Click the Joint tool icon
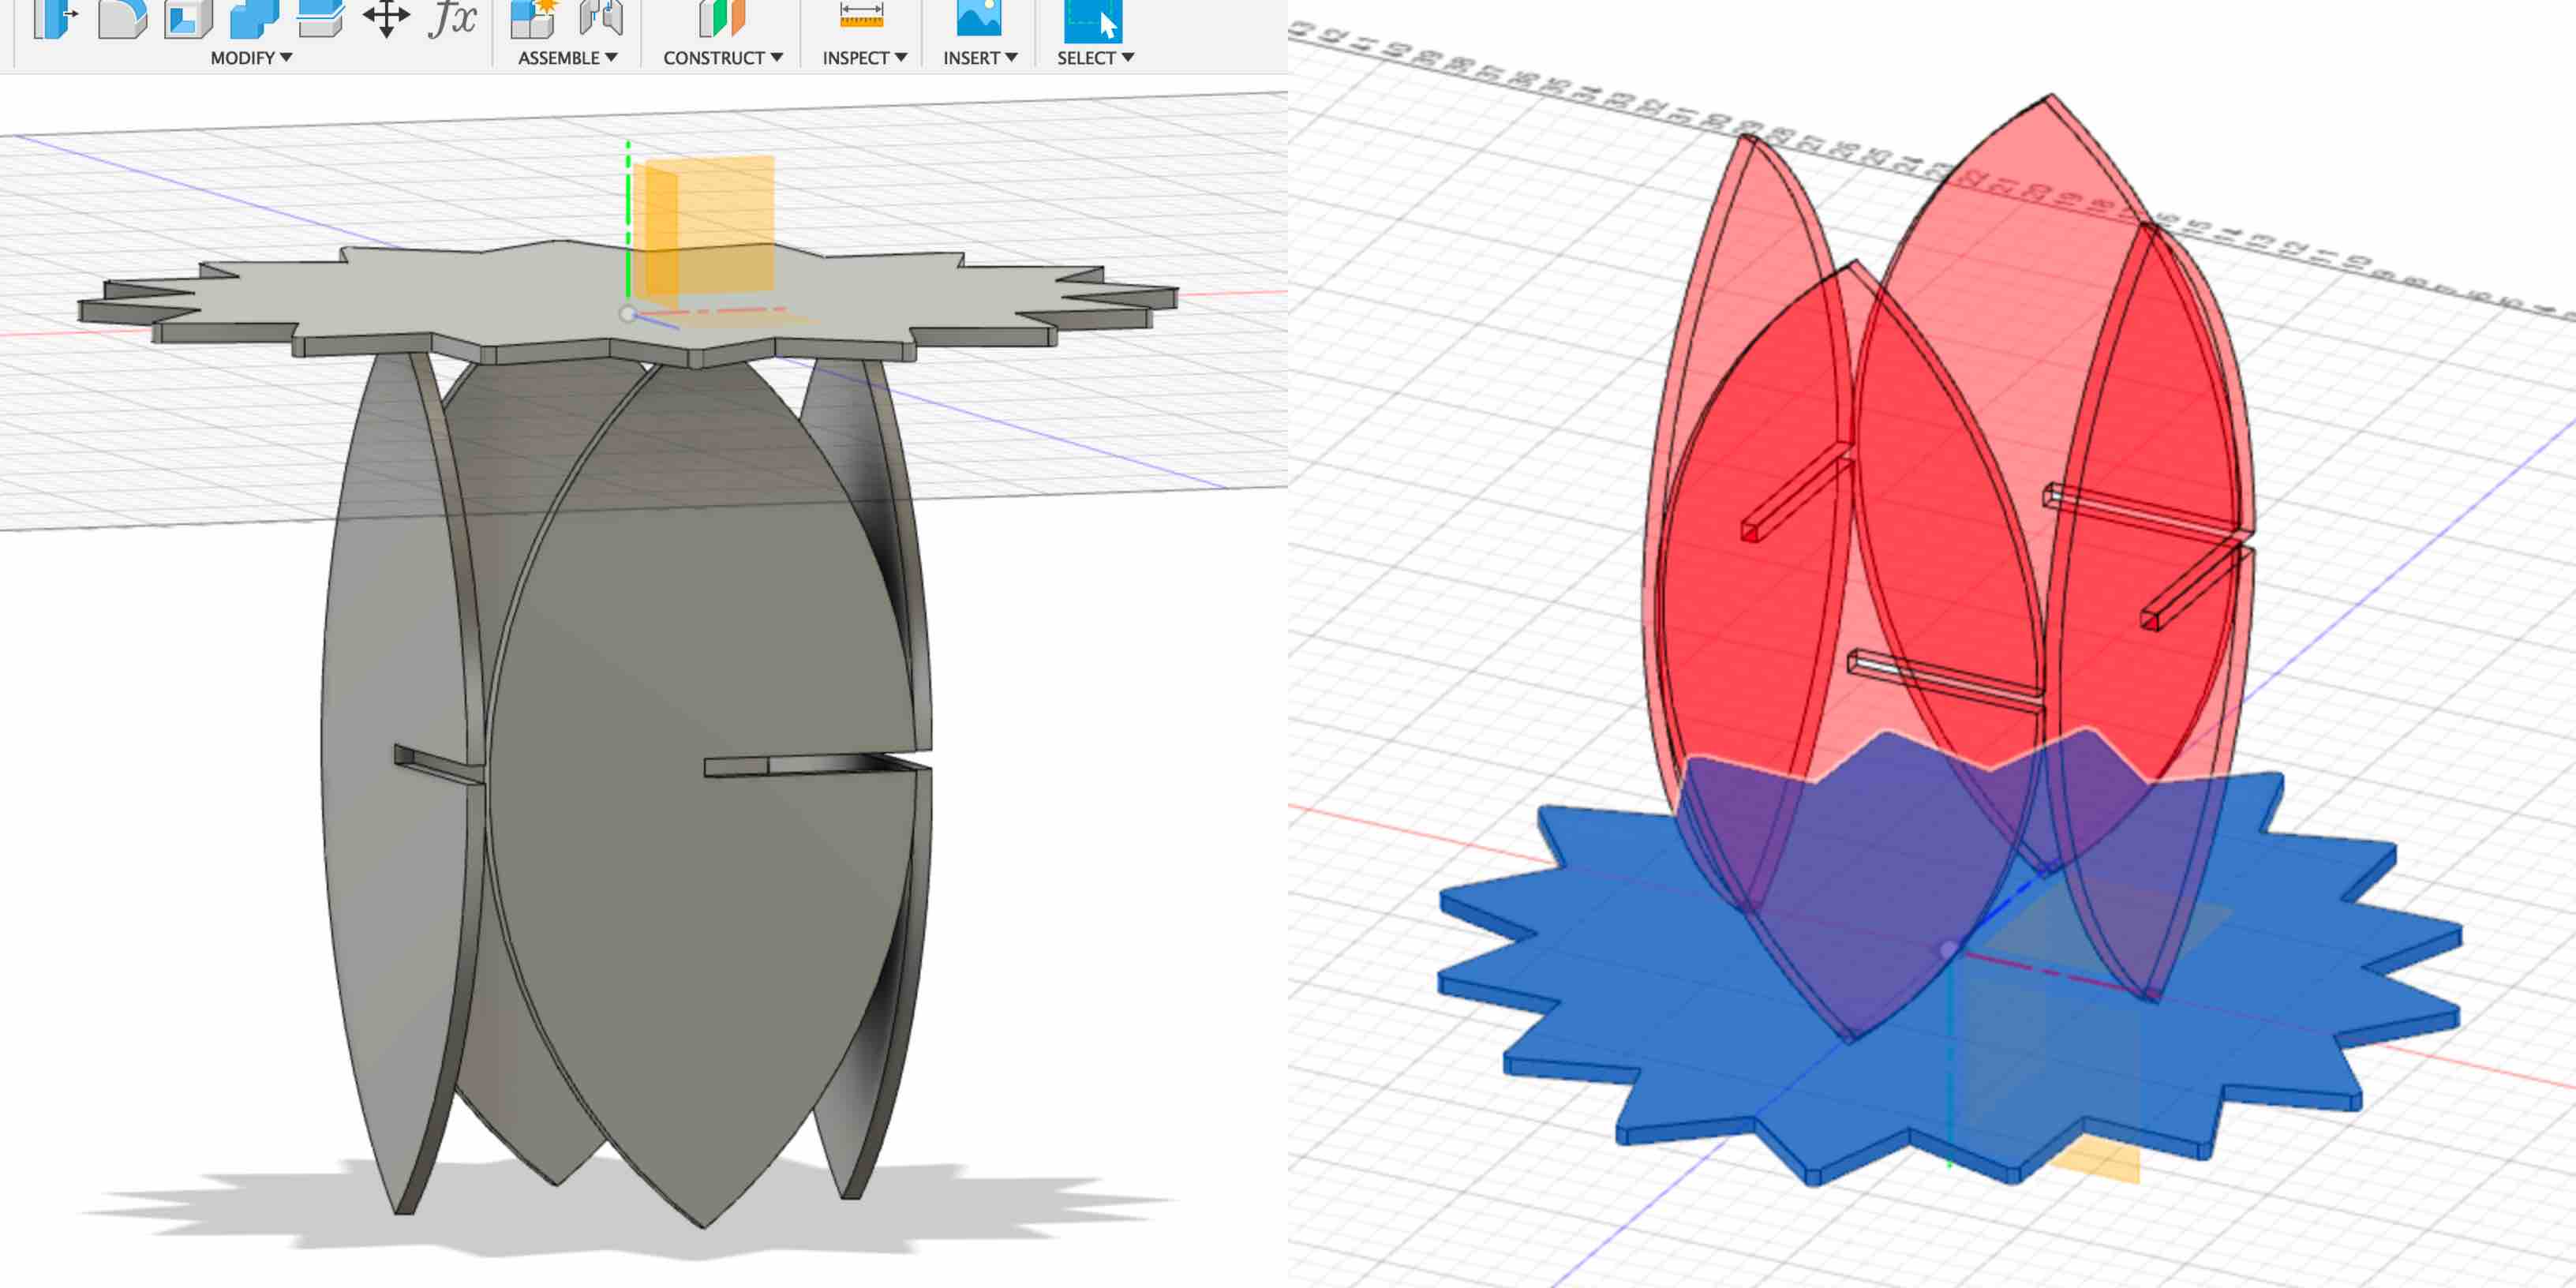The image size is (2576, 1288). pyautogui.click(x=601, y=18)
